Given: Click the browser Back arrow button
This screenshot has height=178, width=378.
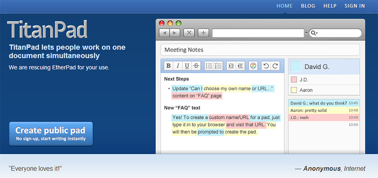Looking at the screenshot, I should pos(164,33).
